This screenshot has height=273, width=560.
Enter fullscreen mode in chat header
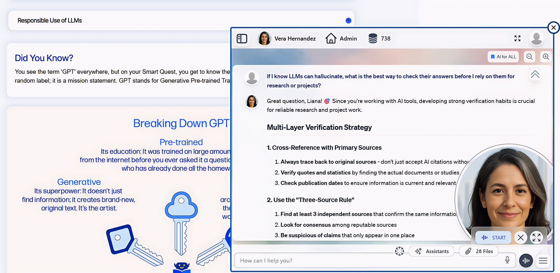[x=517, y=38]
